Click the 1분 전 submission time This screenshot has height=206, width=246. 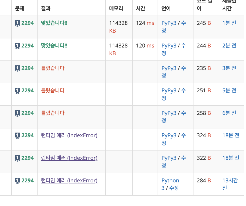pos(229,23)
